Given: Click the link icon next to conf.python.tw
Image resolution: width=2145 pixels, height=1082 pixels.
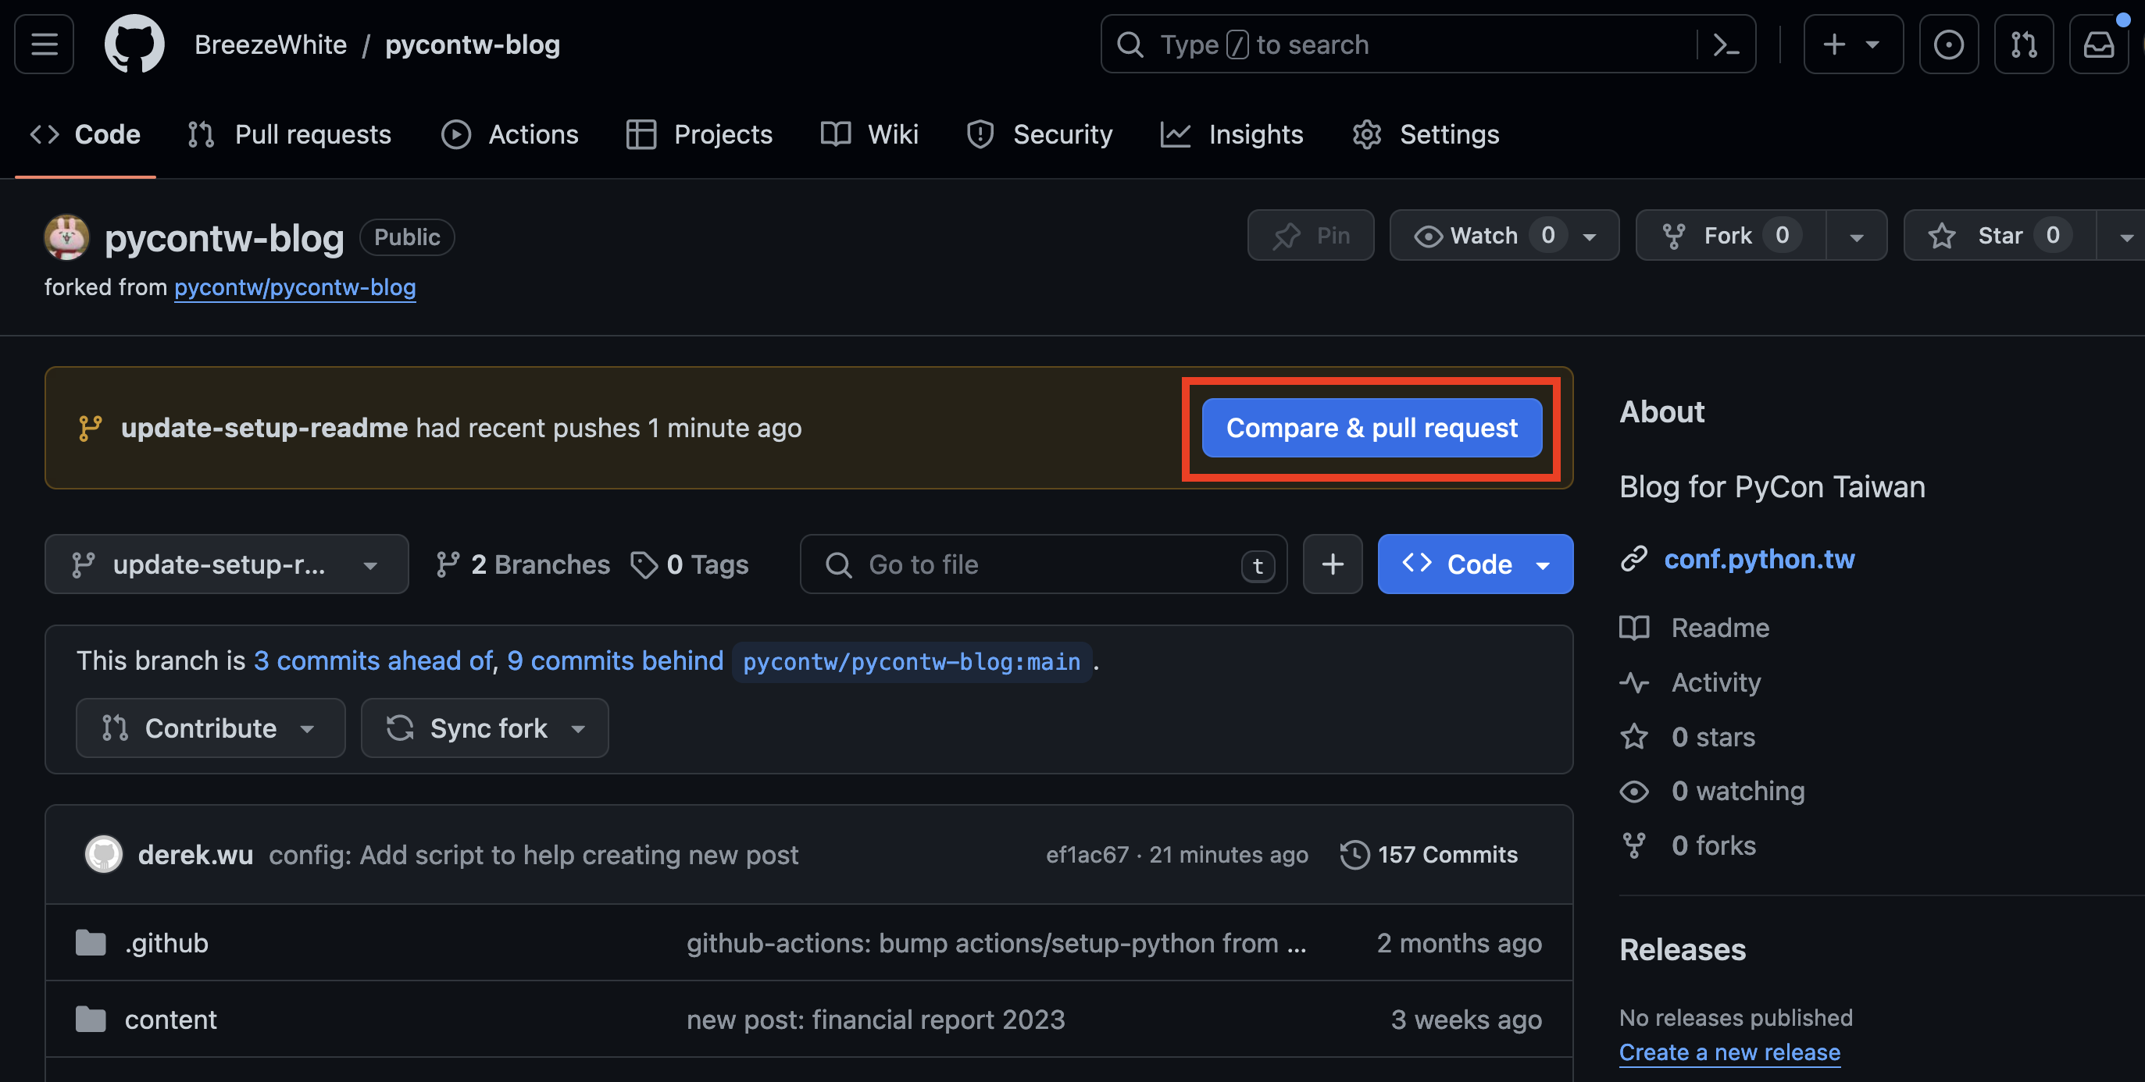Looking at the screenshot, I should 1633,558.
